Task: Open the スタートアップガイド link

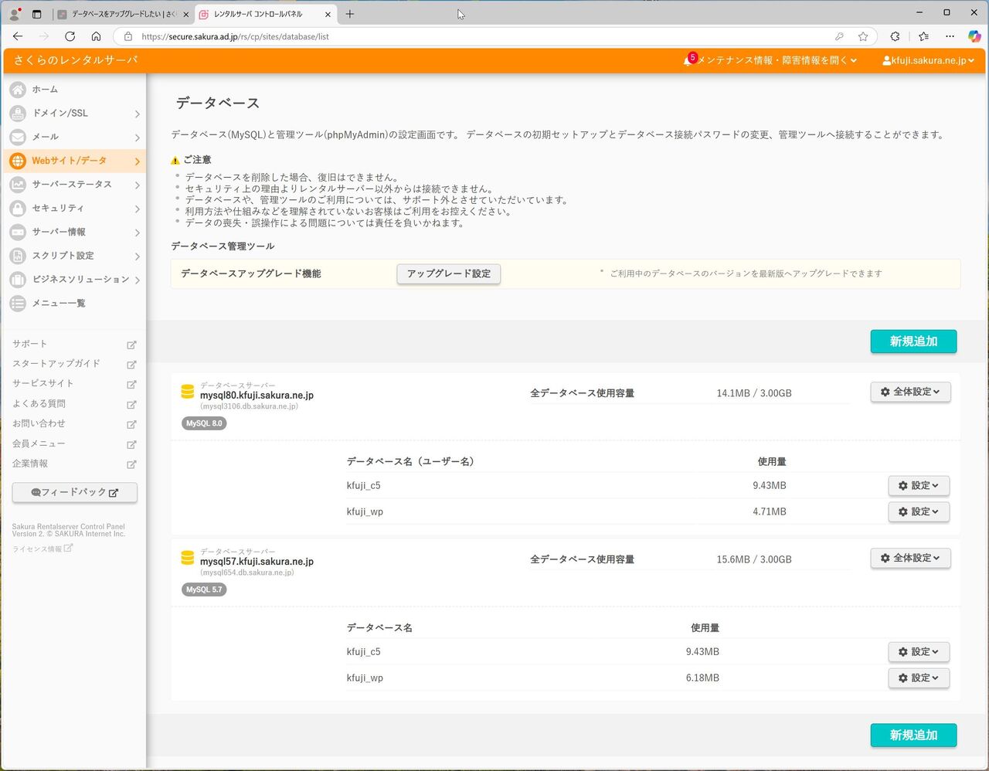Action: pos(56,364)
